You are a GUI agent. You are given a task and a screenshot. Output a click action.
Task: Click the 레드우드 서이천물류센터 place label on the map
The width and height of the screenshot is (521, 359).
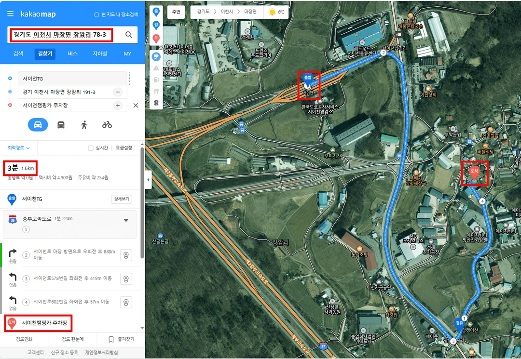tap(361, 51)
